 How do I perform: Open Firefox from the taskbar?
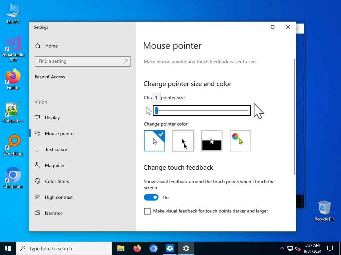point(137,248)
